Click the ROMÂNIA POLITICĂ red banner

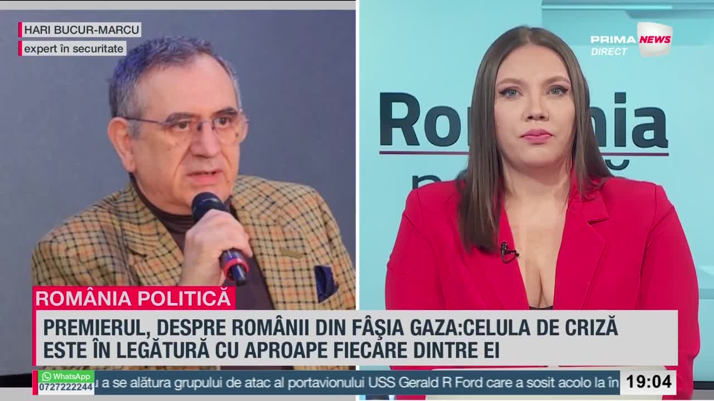tap(133, 298)
